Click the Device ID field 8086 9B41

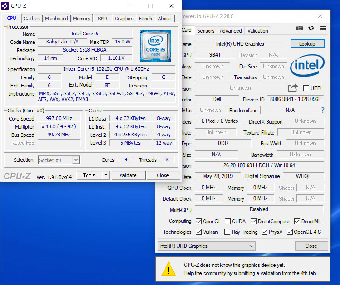tap(295, 99)
